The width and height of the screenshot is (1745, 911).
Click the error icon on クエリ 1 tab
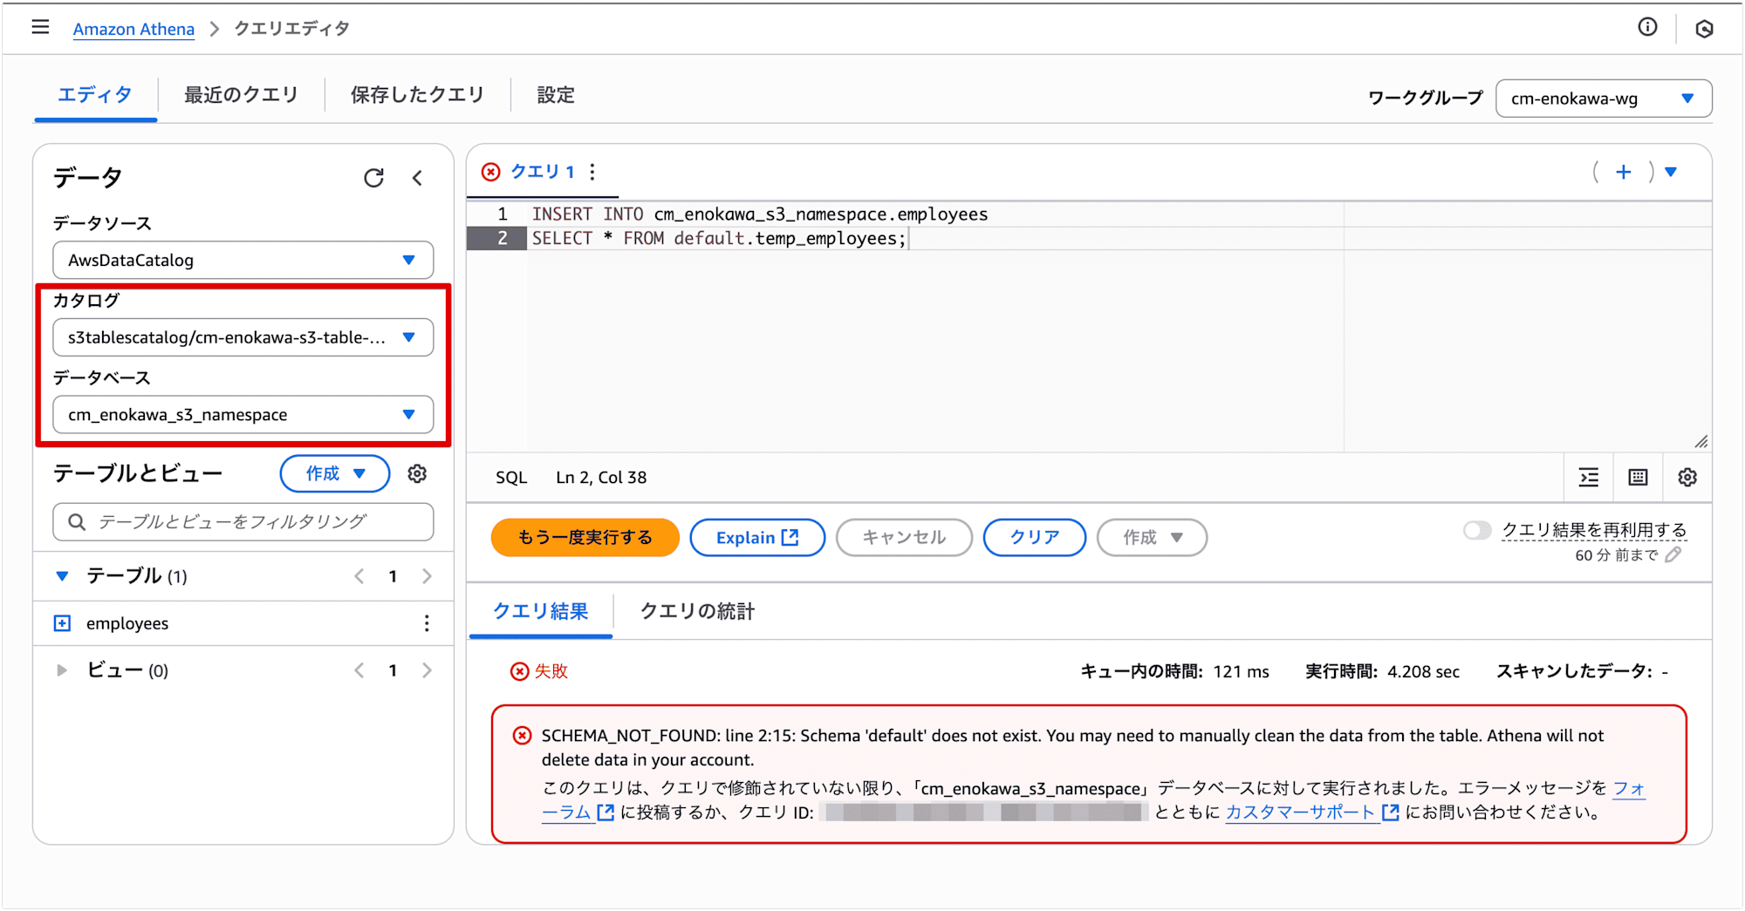(491, 172)
